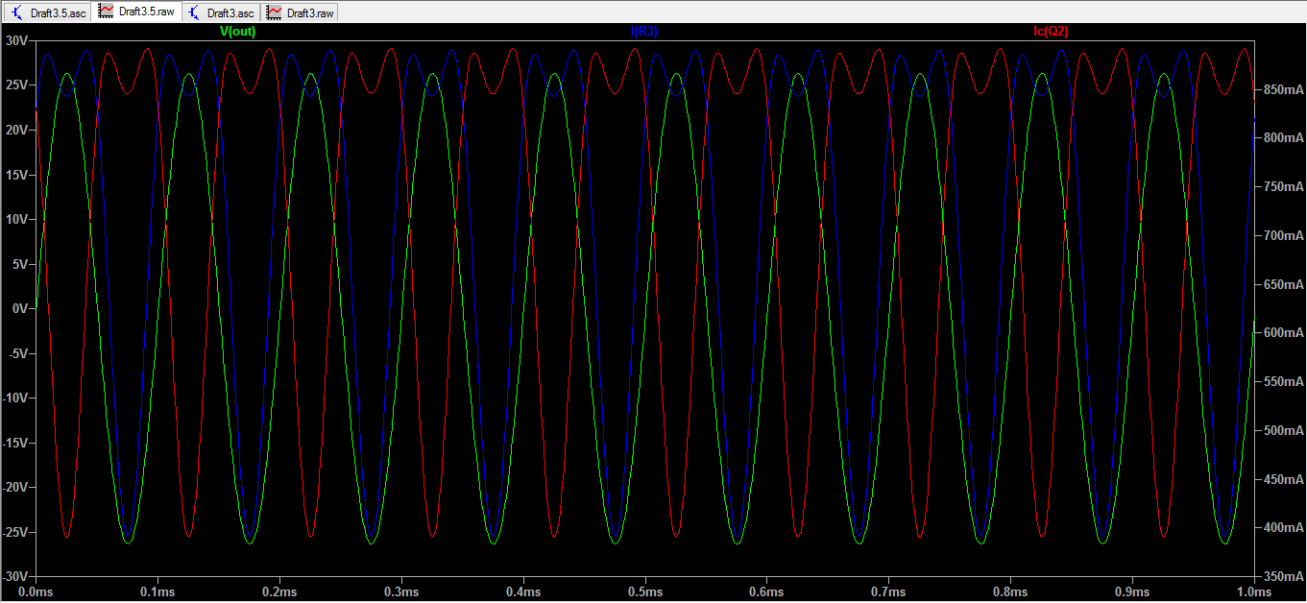Click the Draft3.asc schematic icon

tap(195, 12)
